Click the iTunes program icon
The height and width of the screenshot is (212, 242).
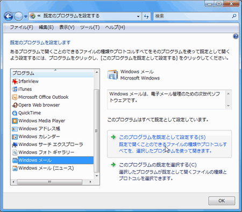tap(15, 89)
